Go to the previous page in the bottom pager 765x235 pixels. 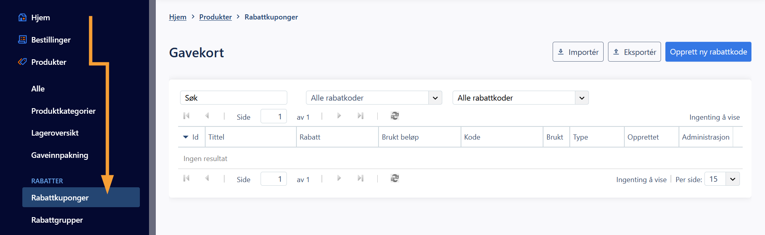point(207,178)
